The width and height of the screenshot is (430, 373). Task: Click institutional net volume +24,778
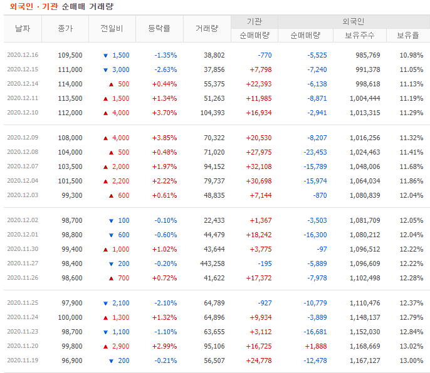[259, 360]
